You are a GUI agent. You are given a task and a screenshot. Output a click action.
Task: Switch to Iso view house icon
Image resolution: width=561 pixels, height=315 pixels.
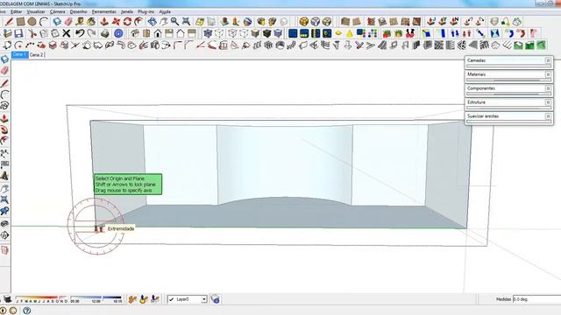pyautogui.click(x=135, y=33)
